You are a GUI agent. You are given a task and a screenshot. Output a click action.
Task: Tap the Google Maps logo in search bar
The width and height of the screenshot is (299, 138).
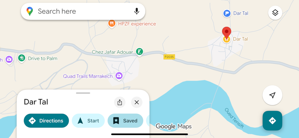click(x=30, y=11)
